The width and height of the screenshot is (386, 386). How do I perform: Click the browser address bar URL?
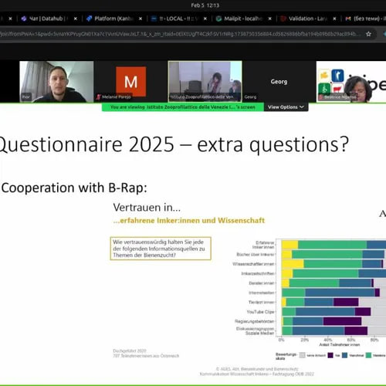coord(180,34)
